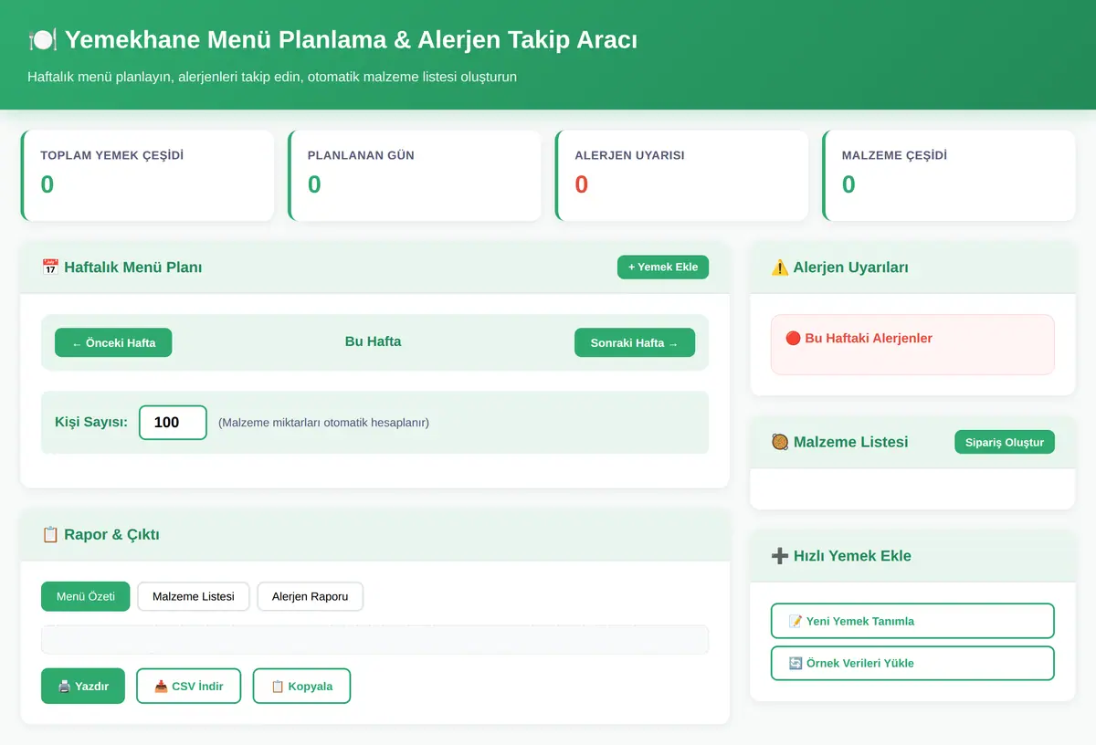The height and width of the screenshot is (745, 1096).
Task: Switch to Alerjen Raporu tab
Action: point(310,596)
